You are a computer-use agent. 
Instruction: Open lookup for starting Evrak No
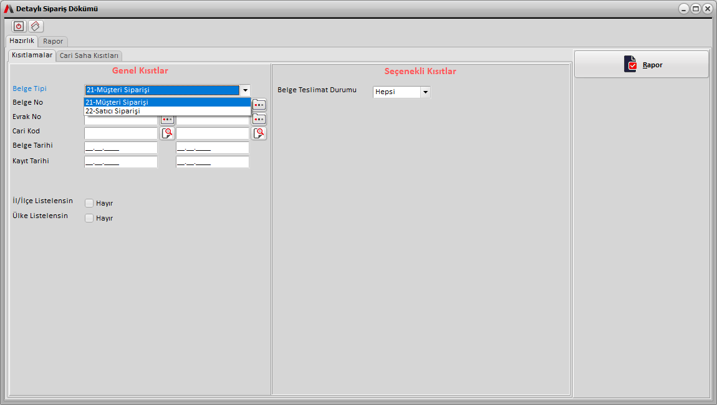167,120
